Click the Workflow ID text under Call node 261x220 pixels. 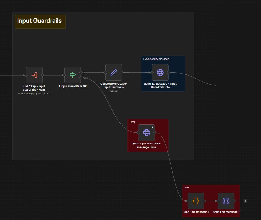(x=34, y=94)
